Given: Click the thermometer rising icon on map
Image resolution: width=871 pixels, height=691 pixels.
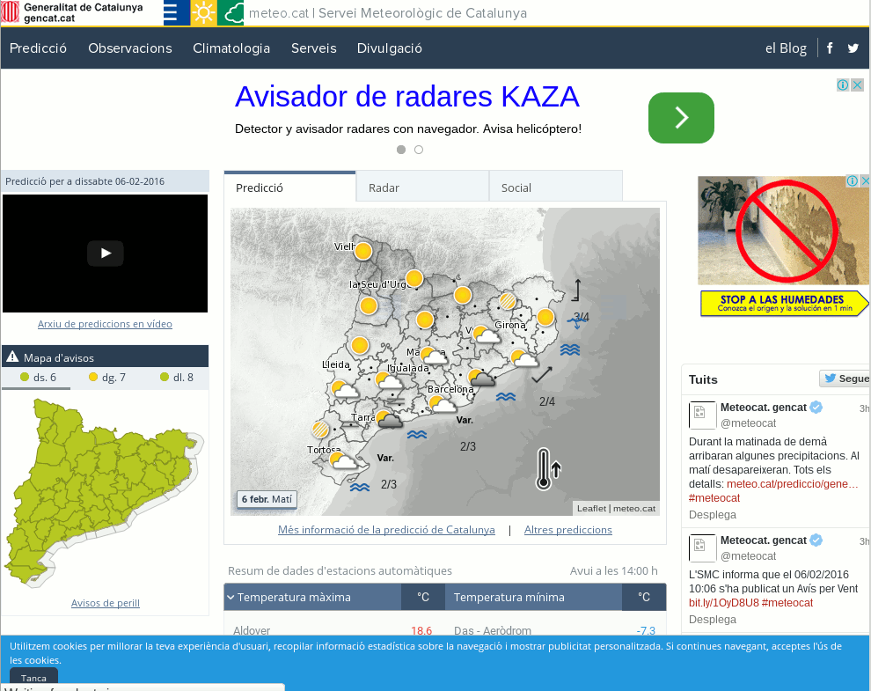Looking at the screenshot, I should point(548,468).
